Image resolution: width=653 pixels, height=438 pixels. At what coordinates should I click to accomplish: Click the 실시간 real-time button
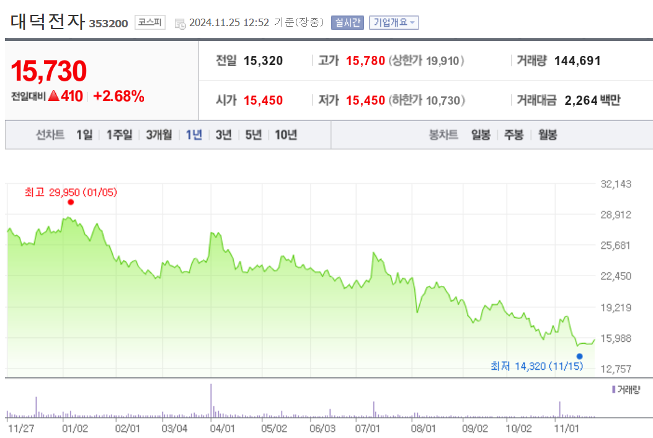point(347,22)
